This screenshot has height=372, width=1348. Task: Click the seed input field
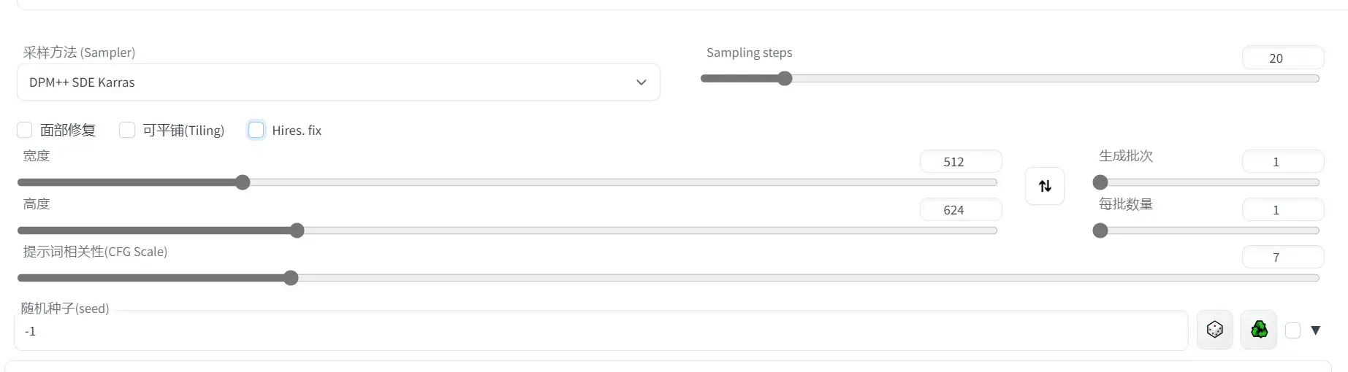[599, 331]
